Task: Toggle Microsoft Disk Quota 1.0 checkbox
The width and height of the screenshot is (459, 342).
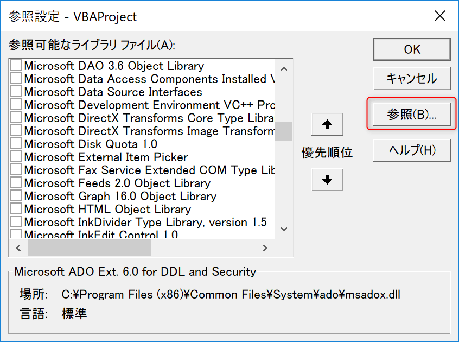Action: (17, 144)
